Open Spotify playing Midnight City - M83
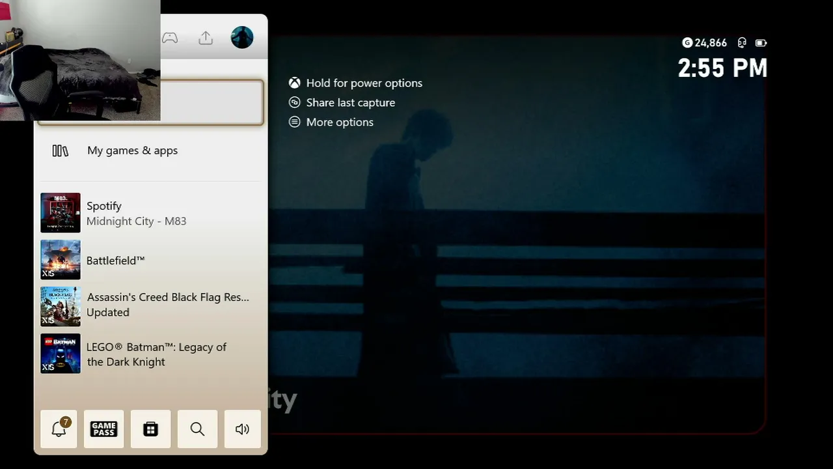This screenshot has height=469, width=833. [151, 213]
